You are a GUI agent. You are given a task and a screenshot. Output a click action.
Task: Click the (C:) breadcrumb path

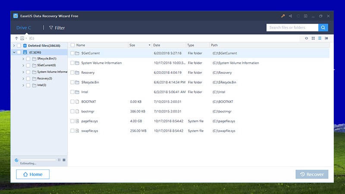click(x=31, y=38)
